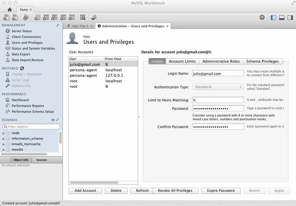296x206 pixels.
Task: Open SQL script file icon
Action: (x=15, y=17)
